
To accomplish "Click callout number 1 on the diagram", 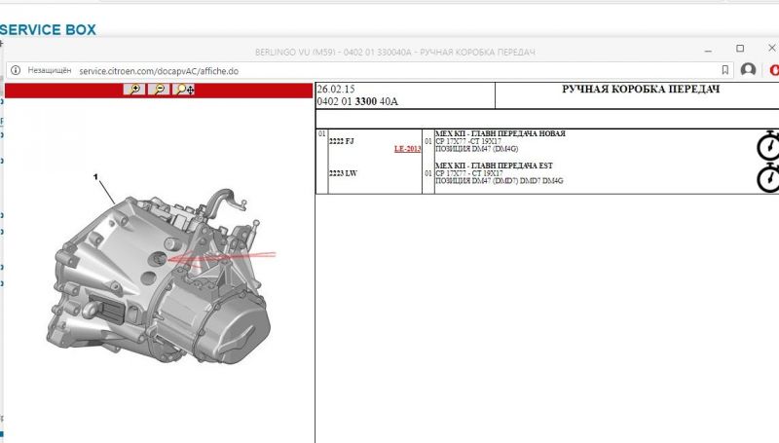I will tap(95, 177).
